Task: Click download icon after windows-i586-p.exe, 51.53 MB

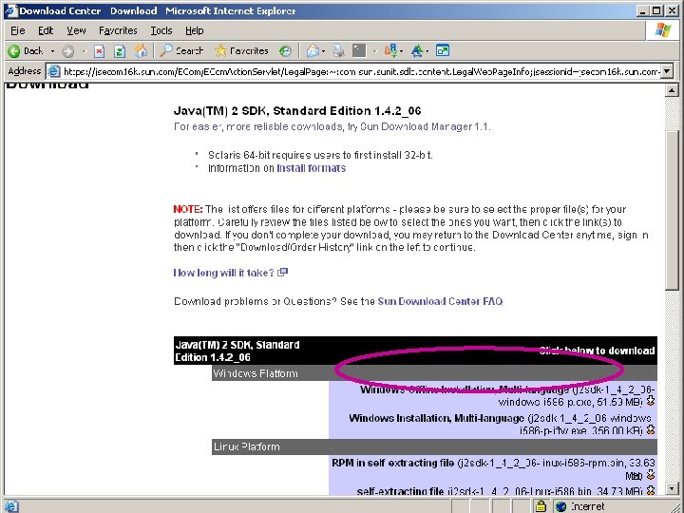Action: click(651, 401)
